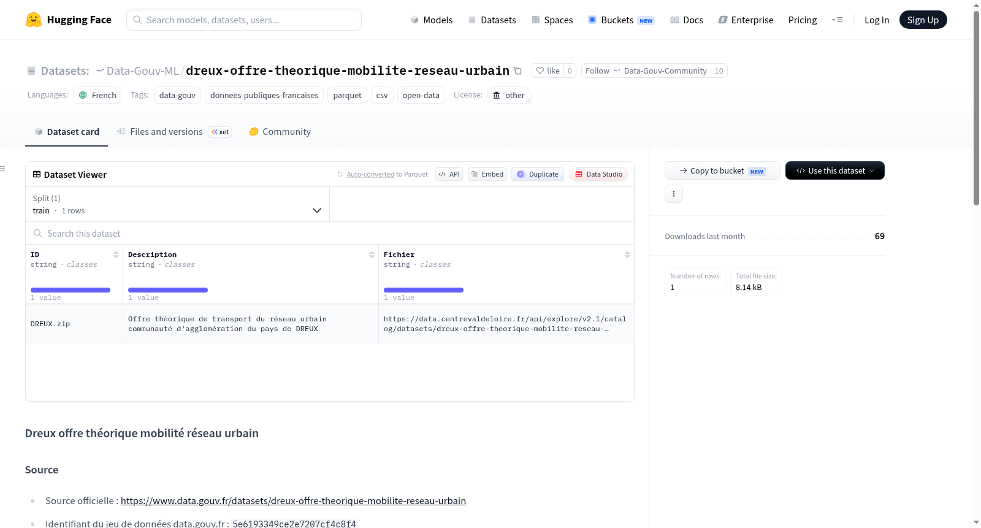Open Spaces in top navigation
This screenshot has height=528, width=981.
click(552, 20)
